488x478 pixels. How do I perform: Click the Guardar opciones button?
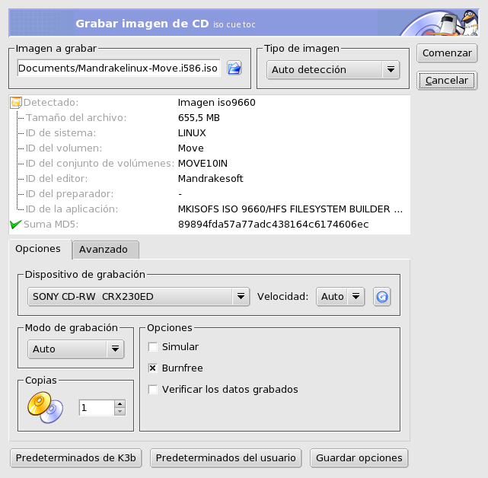pos(359,457)
